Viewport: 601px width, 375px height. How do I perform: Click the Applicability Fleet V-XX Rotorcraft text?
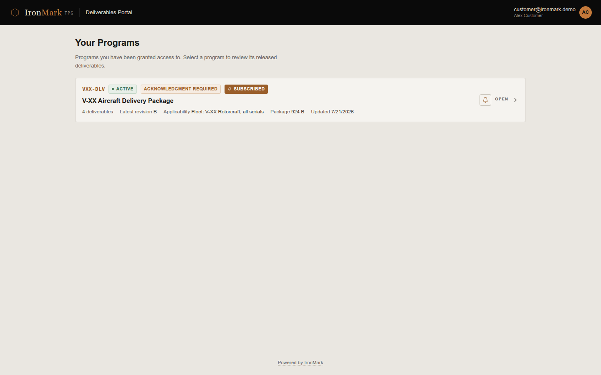click(x=214, y=112)
